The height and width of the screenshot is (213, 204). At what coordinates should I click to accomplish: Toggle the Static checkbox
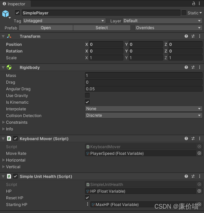click(x=184, y=13)
